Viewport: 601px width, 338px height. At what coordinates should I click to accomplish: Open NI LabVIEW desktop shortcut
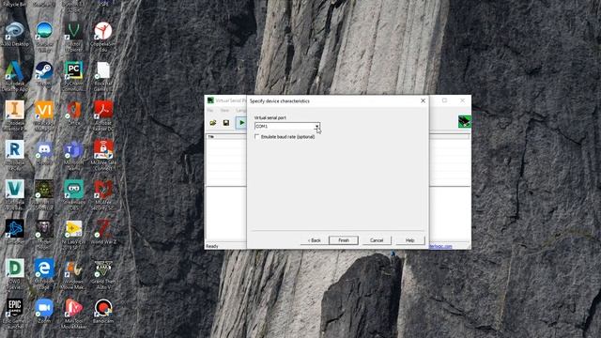click(73, 235)
